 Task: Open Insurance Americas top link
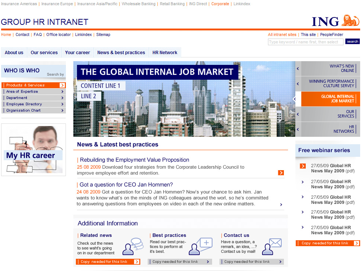coord(19,4)
